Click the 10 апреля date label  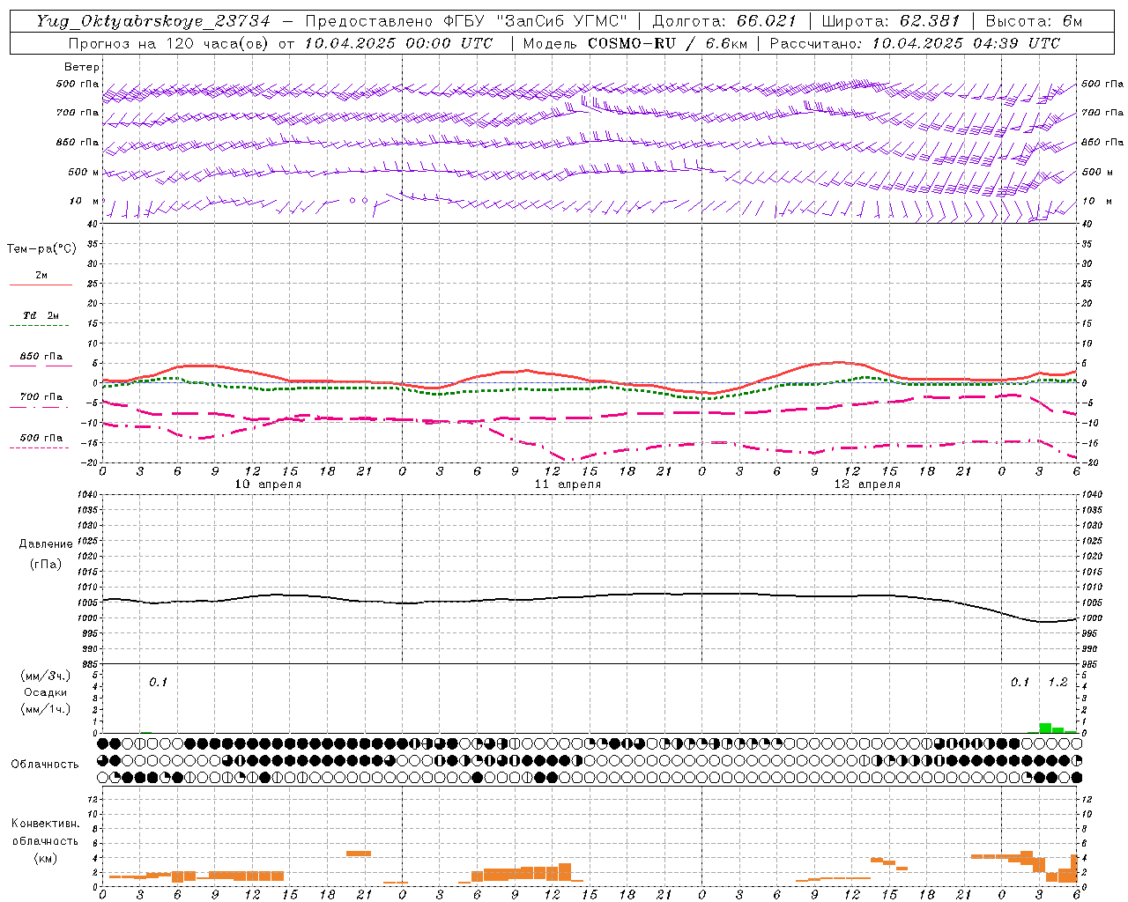coord(268,484)
